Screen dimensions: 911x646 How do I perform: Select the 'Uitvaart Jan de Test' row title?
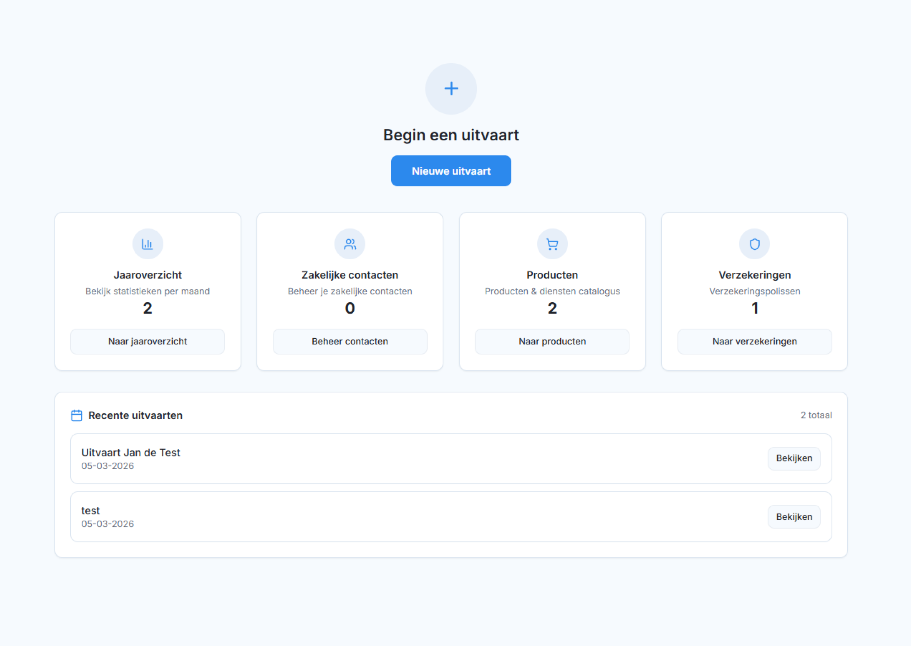coord(130,453)
